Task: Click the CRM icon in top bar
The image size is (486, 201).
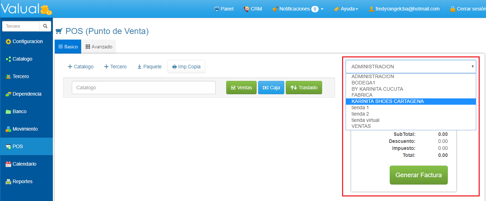Action: coord(247,9)
